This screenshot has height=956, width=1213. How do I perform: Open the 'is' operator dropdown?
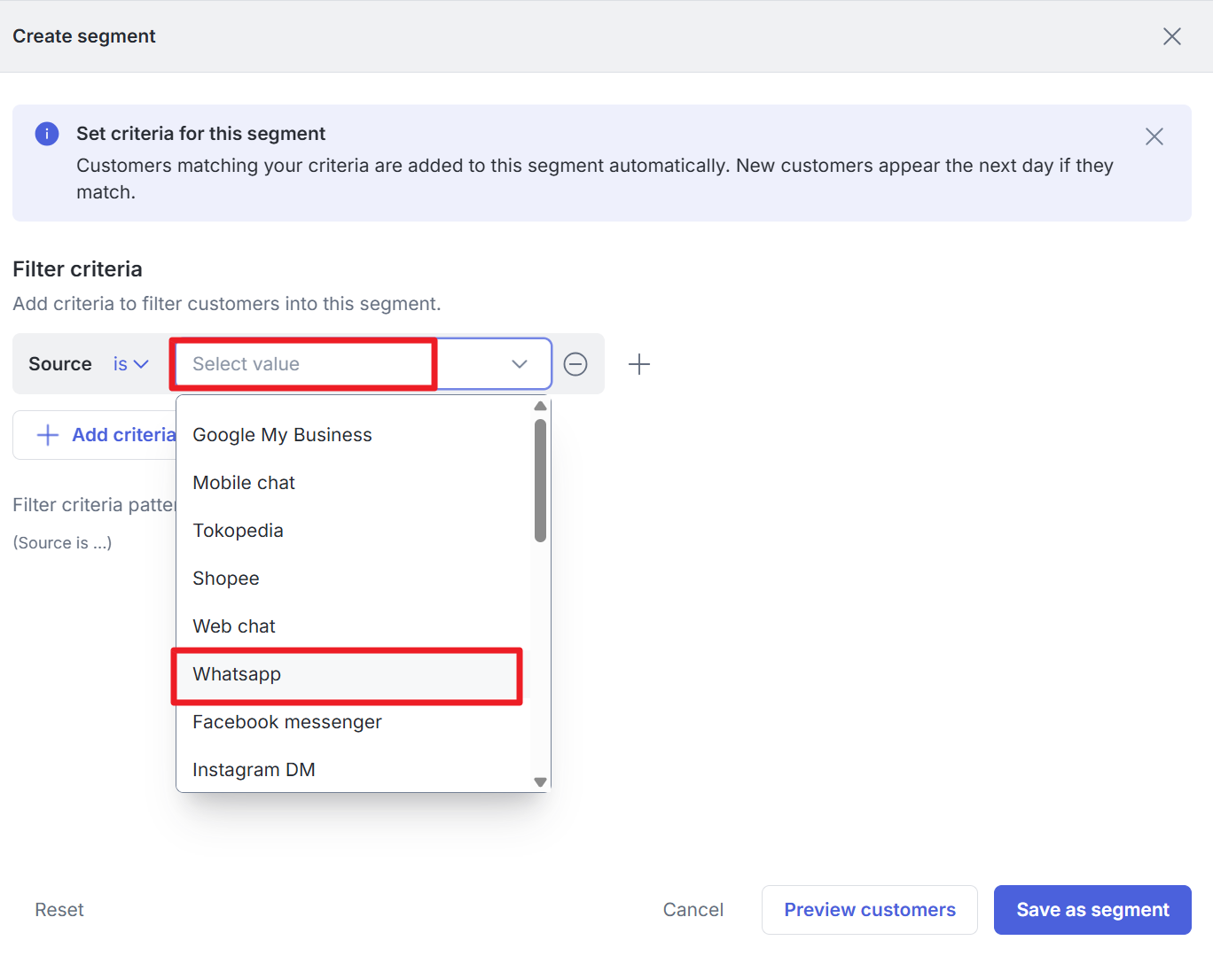click(130, 364)
